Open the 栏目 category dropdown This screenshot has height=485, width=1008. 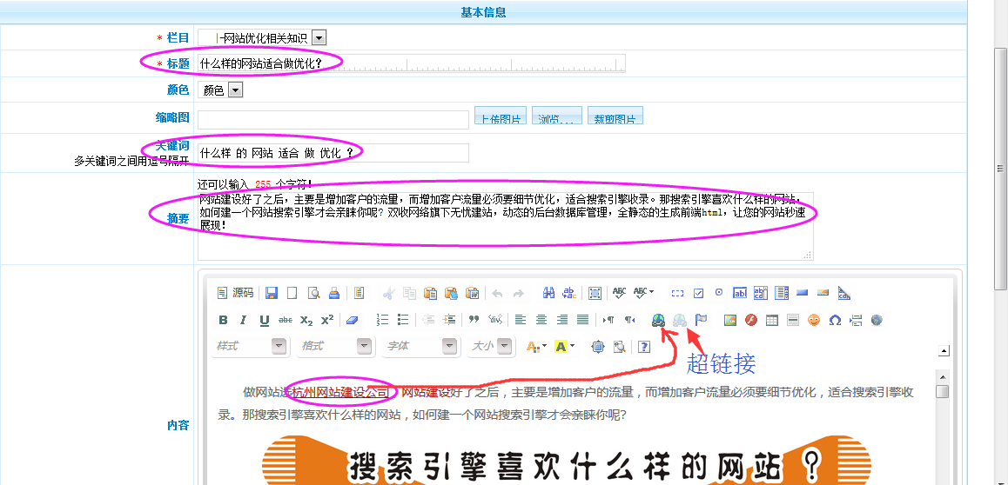(319, 37)
